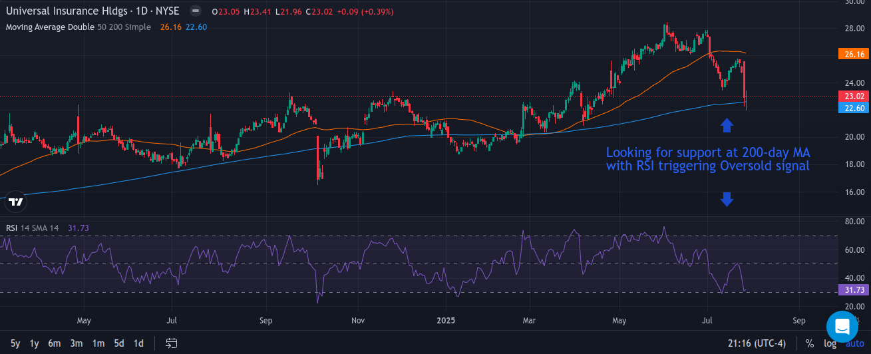Click the 31.73 value in RSI legend
The image size is (871, 354).
(78, 228)
